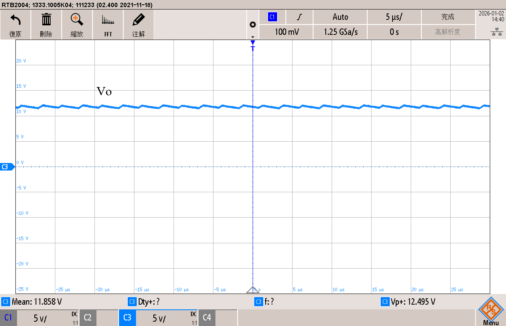The width and height of the screenshot is (506, 326).
Task: Click the Mean: 11.858 V measurement
Action: [32, 302]
